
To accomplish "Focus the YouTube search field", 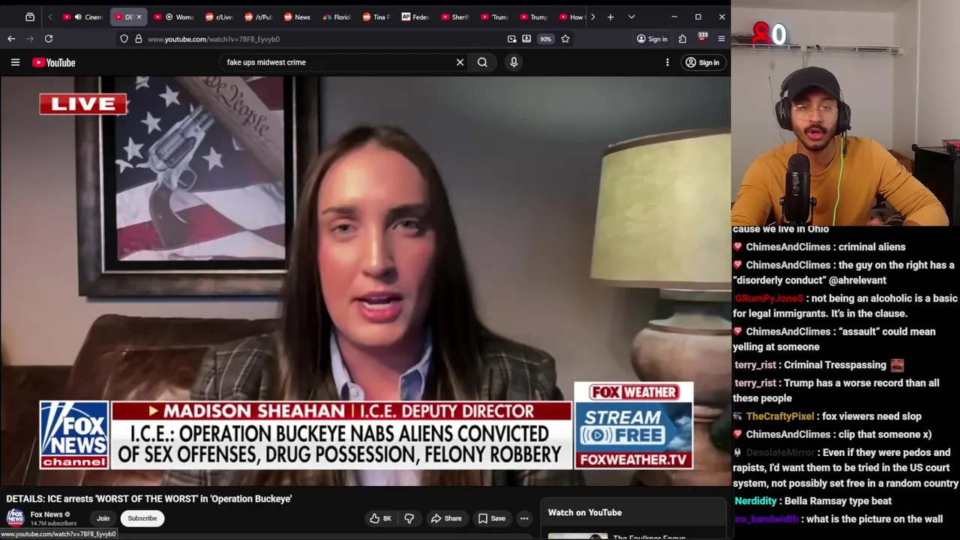I will [337, 62].
